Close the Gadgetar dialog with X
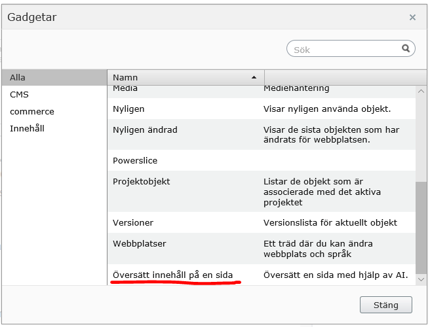This screenshot has height=327, width=430. click(412, 18)
